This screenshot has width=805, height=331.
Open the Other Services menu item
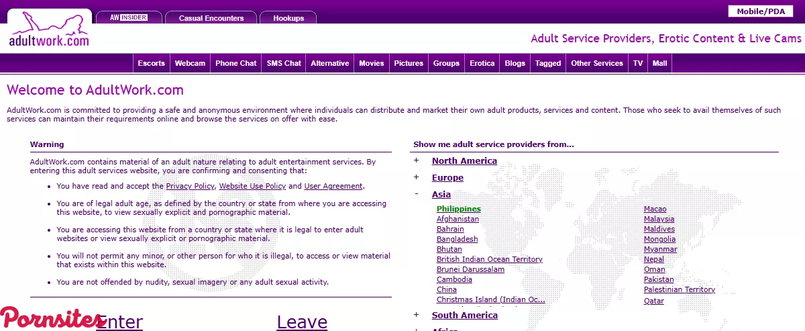coord(596,63)
